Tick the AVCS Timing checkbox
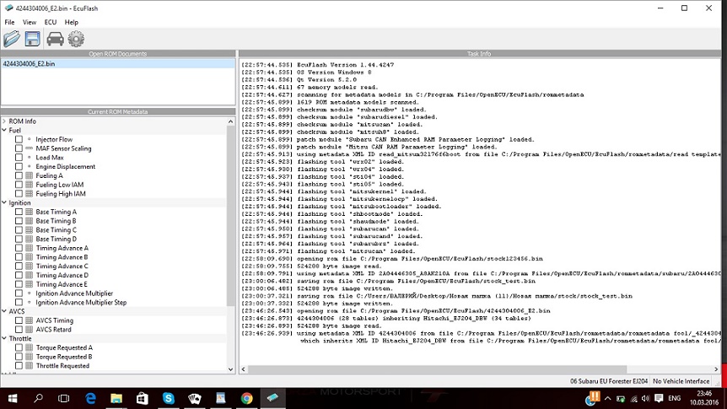Viewport: 727px width, 409px height. (19, 321)
